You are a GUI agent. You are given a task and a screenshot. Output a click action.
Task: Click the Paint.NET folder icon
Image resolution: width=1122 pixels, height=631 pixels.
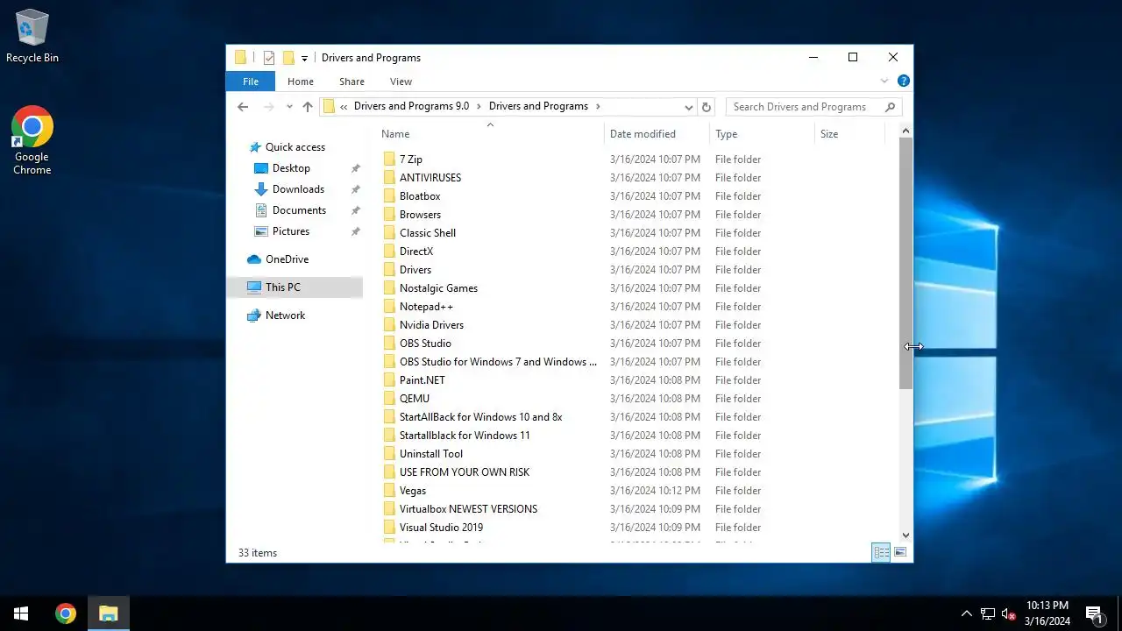[x=390, y=380]
